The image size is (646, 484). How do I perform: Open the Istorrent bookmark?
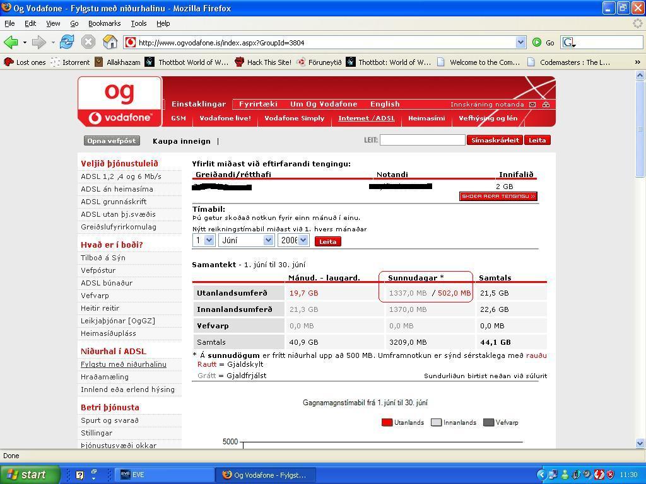(x=70, y=62)
